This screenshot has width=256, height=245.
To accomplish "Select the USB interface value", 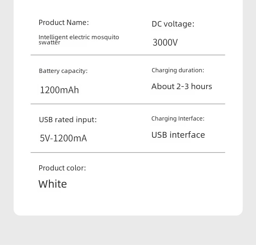I will click(x=178, y=134).
